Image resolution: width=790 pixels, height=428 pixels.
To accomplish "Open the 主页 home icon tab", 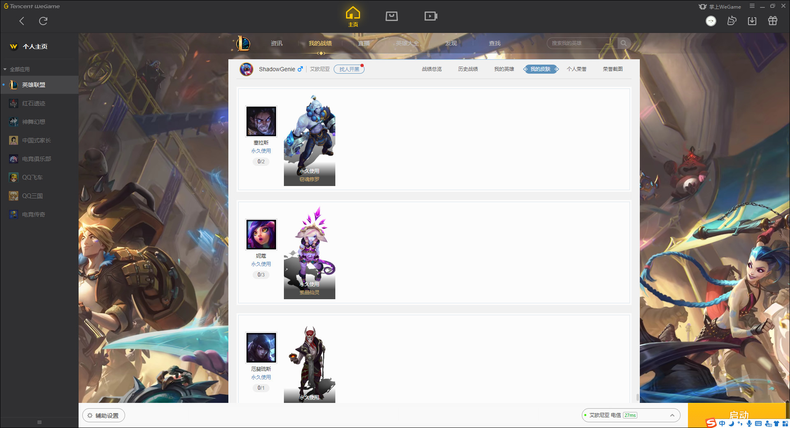I will pos(353,16).
